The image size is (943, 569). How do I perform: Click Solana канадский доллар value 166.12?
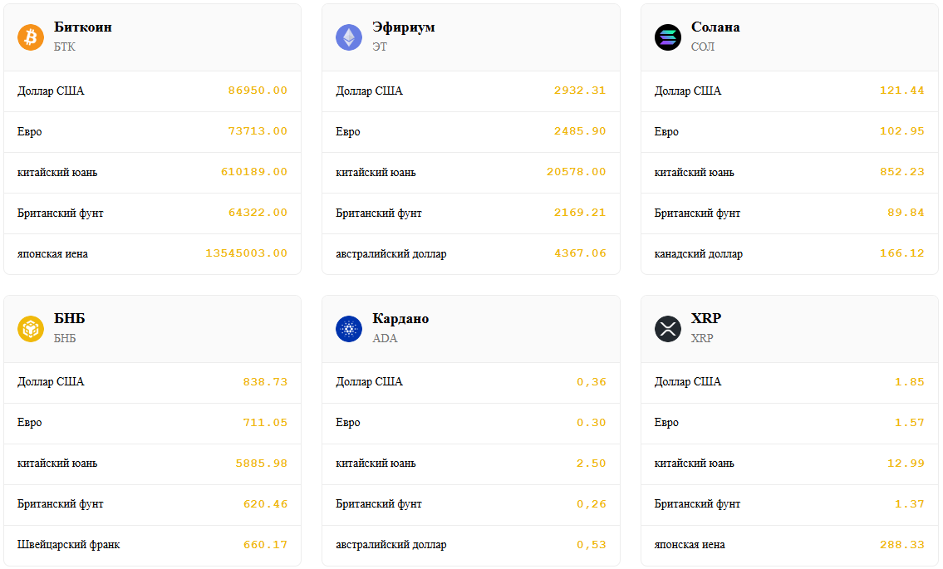(x=901, y=253)
